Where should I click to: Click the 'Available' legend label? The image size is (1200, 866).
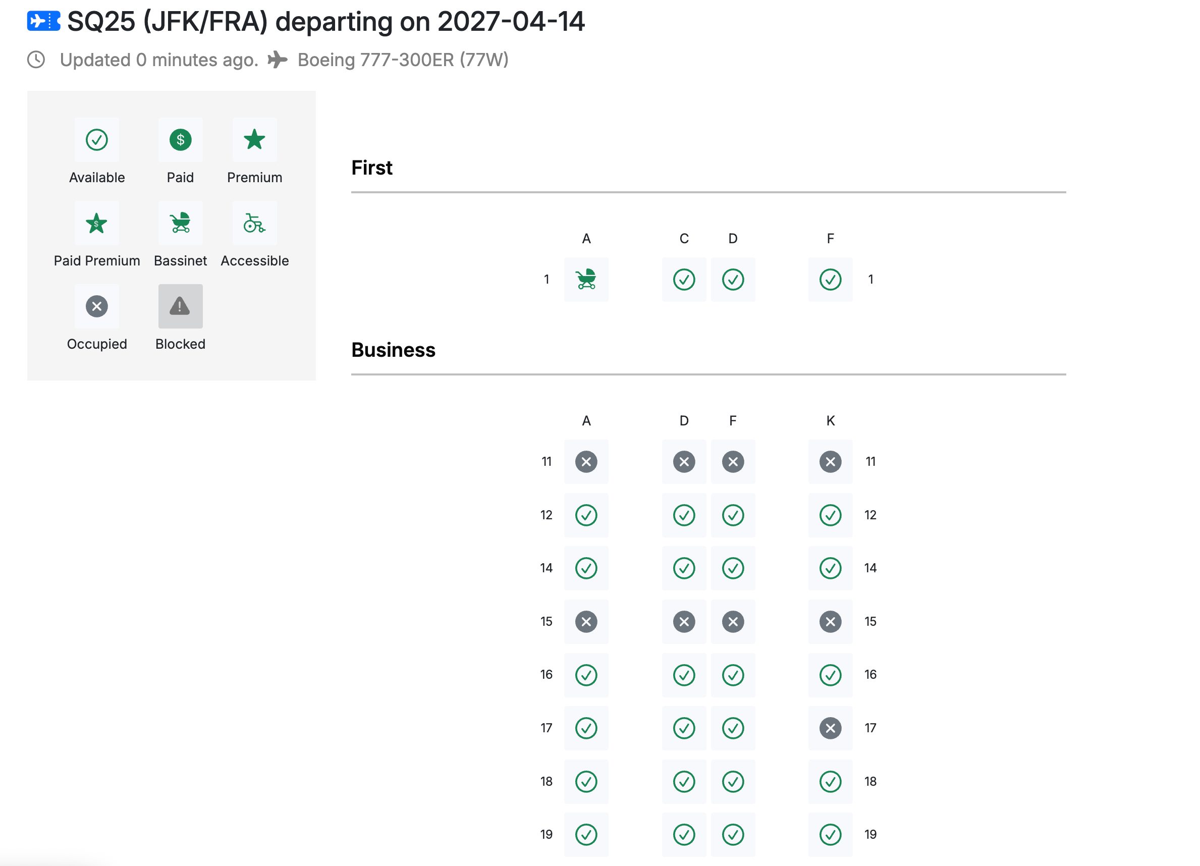[97, 178]
